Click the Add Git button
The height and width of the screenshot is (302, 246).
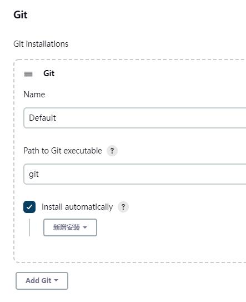pos(42,281)
